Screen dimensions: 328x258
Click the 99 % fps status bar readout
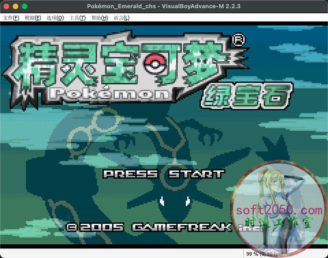pos(264,254)
